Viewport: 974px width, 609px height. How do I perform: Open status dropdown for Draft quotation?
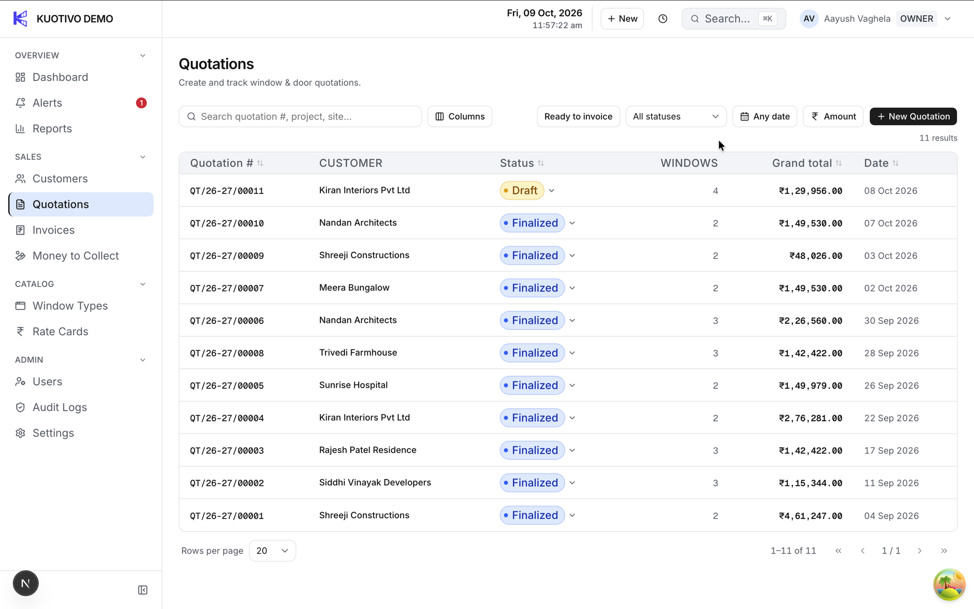552,190
